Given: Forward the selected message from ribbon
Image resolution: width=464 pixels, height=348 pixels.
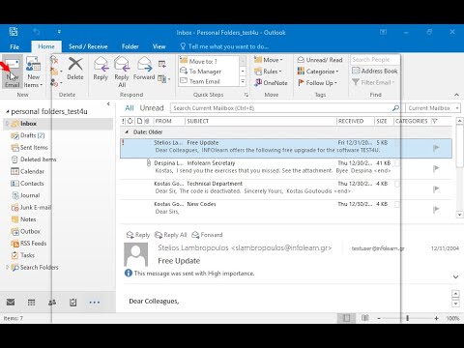Looking at the screenshot, I should click(144, 69).
